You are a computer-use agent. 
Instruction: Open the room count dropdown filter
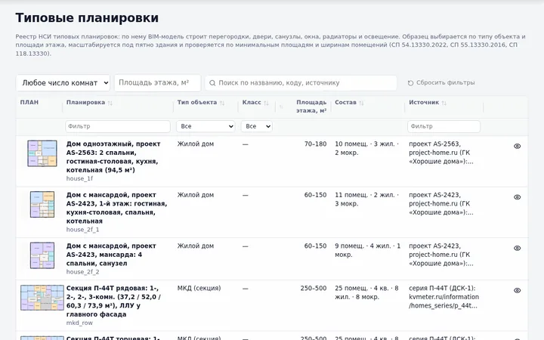[x=63, y=83]
